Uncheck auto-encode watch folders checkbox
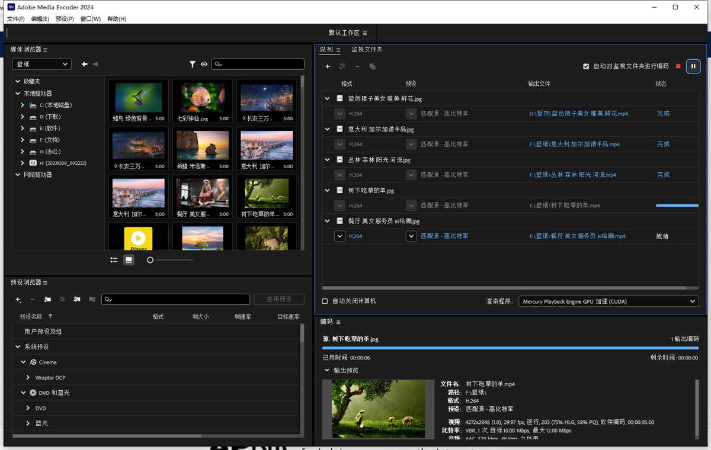This screenshot has height=450, width=711. pyautogui.click(x=586, y=66)
